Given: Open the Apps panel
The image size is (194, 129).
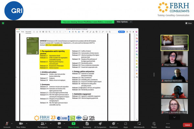Looking at the screenshot, I should pos(125,124).
